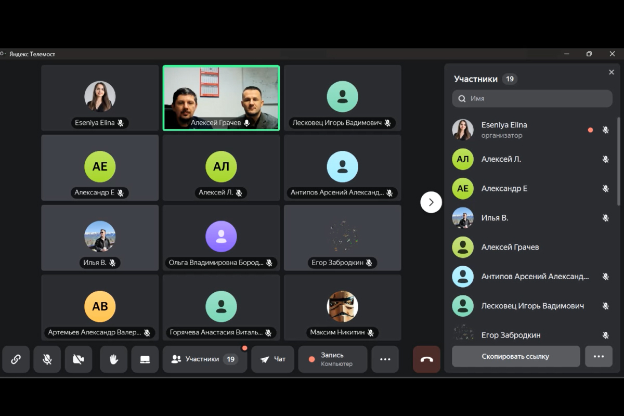This screenshot has height=416, width=624.
Task: Unmute the microphone in bottom toolbar
Action: (47, 359)
